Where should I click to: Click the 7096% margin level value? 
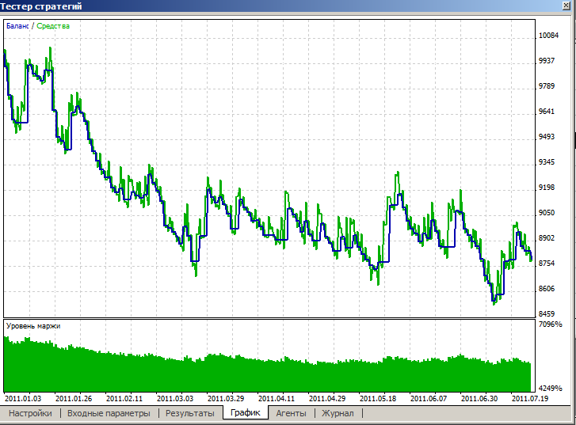coord(551,324)
